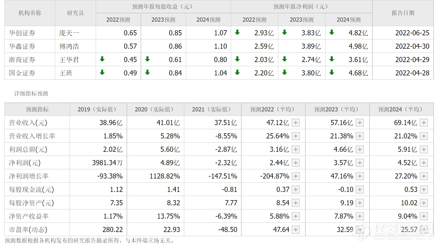Expand plus next to 营业收入 69.14亿
The width and height of the screenshot is (439, 246).
pos(424,123)
